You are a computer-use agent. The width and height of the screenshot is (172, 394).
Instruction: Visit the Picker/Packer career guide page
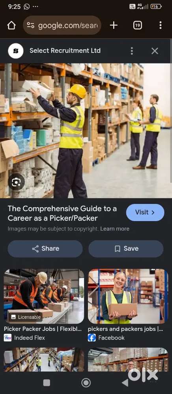point(145,212)
